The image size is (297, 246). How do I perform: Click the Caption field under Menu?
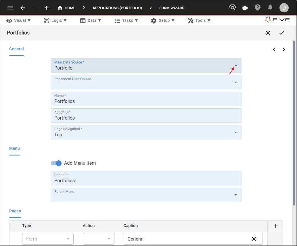coord(146,178)
